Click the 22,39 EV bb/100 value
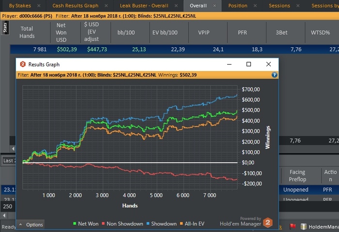 (x=178, y=49)
